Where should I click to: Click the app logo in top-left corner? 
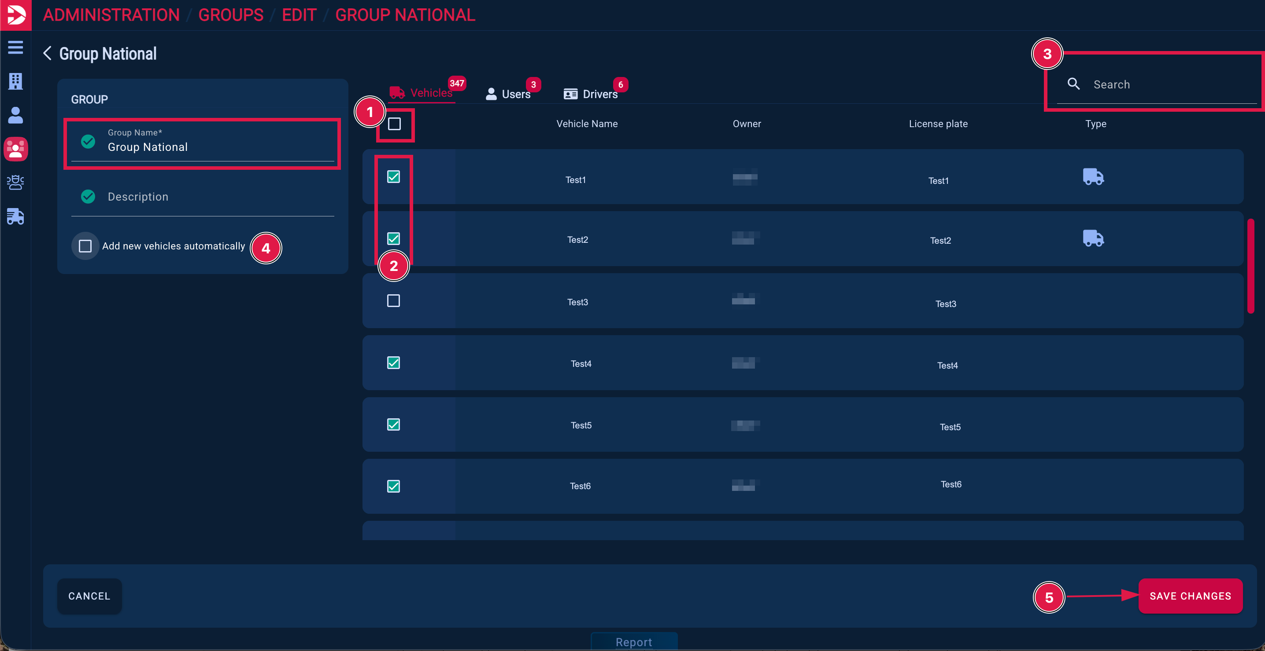(x=15, y=15)
